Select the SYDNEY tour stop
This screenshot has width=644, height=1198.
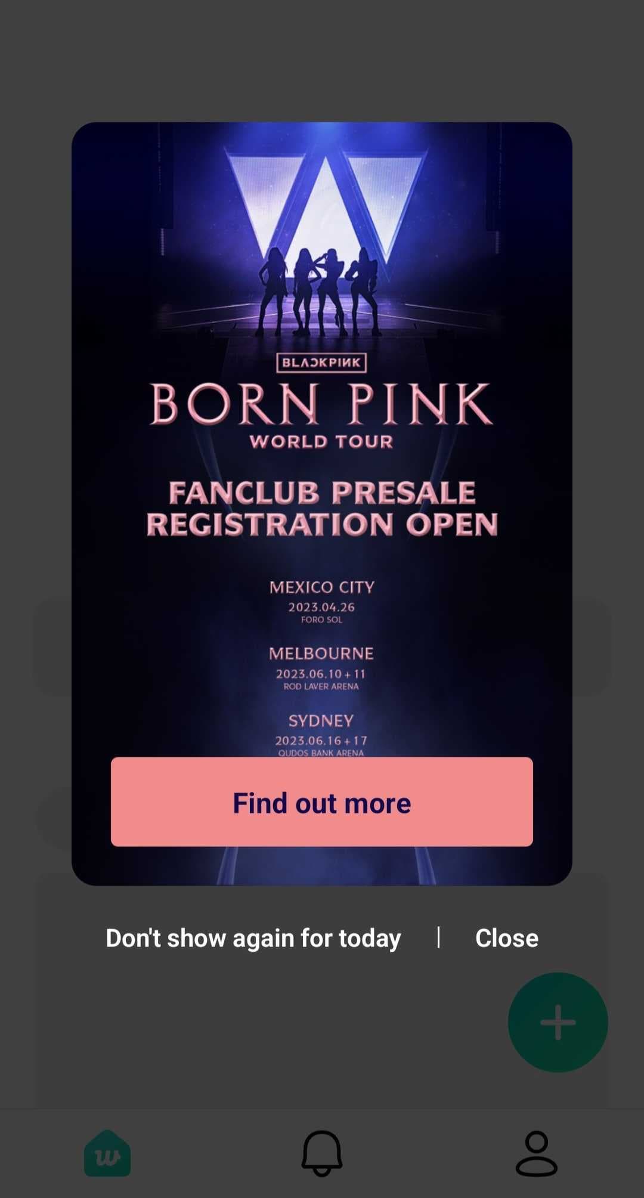[x=321, y=721]
